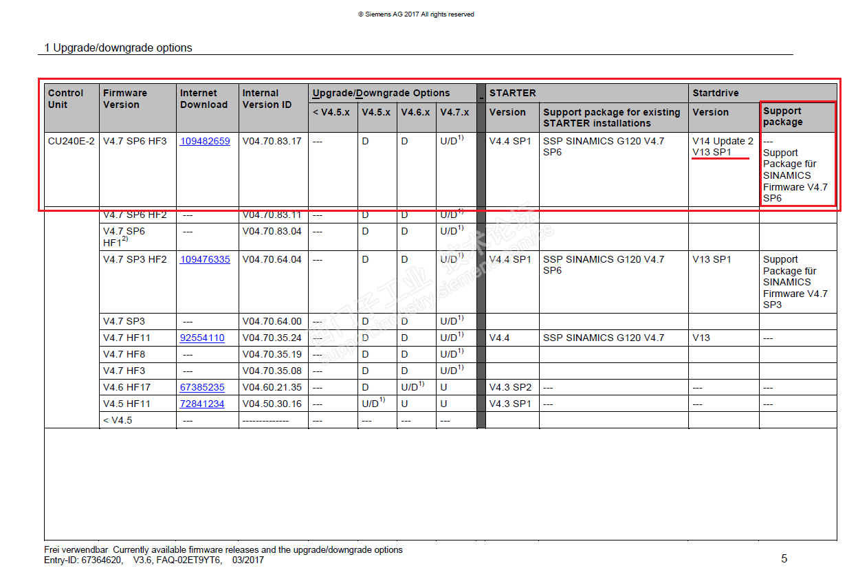Select version ID 'V04.70.64.00'

tap(272, 321)
